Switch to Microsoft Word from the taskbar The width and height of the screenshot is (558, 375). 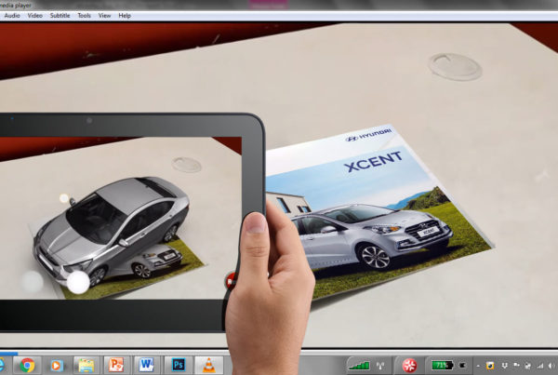[146, 364]
